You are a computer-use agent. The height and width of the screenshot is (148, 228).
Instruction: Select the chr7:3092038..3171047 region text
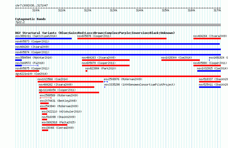coord(32,5)
